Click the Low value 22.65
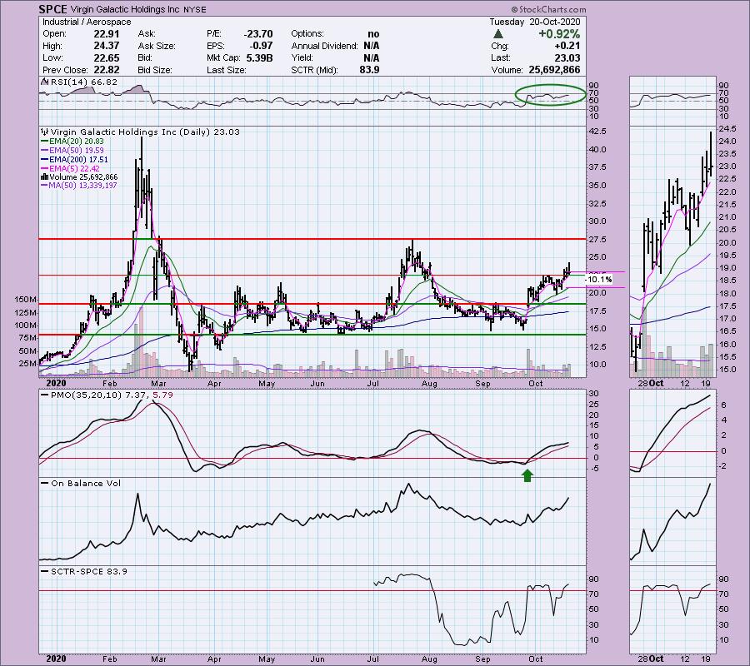The image size is (750, 666). pos(107,57)
